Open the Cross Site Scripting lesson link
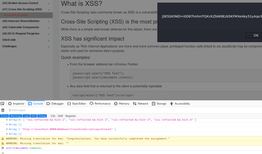Screen dimensions: 262x154 [16, 15]
